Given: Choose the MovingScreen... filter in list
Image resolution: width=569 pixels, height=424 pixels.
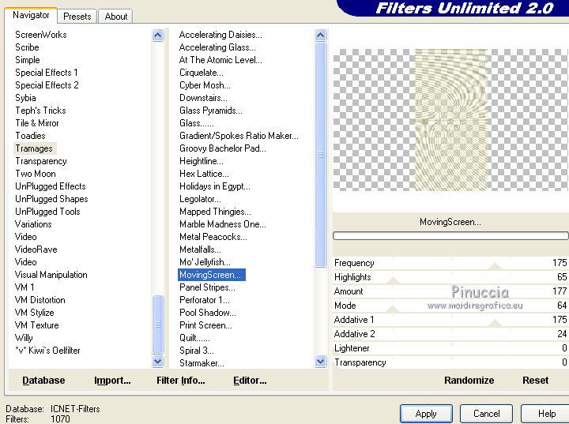Looking at the screenshot, I should click(212, 275).
